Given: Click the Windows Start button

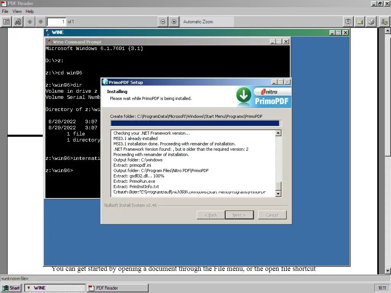Looking at the screenshot, I should pos(11,288).
